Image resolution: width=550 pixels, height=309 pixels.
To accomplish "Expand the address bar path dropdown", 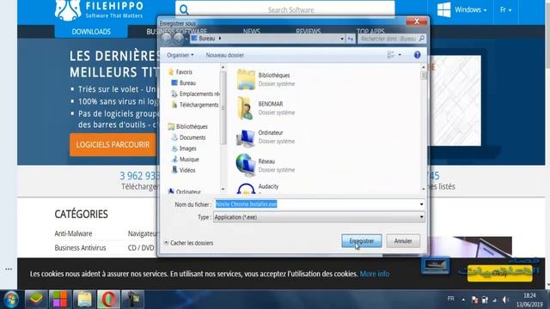I will point(342,39).
